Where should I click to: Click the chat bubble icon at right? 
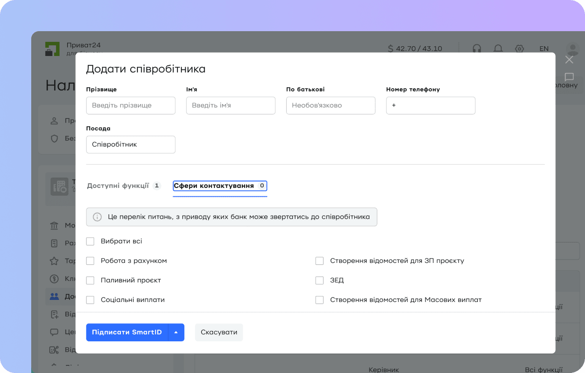point(569,77)
